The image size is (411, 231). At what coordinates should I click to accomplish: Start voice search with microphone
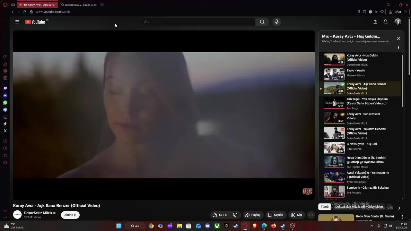[276, 22]
